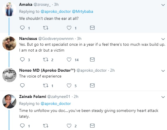
Task: Reply to 'The voice of experience' tweet
Action: 22,85
